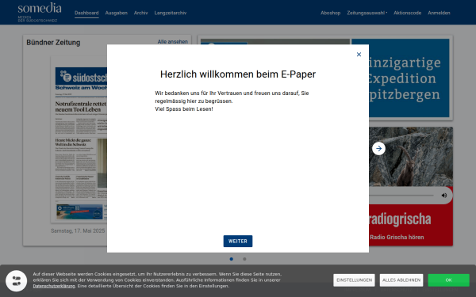Close the welcome dialog with the X
Viewport: 476px width, 297px height.
359,55
